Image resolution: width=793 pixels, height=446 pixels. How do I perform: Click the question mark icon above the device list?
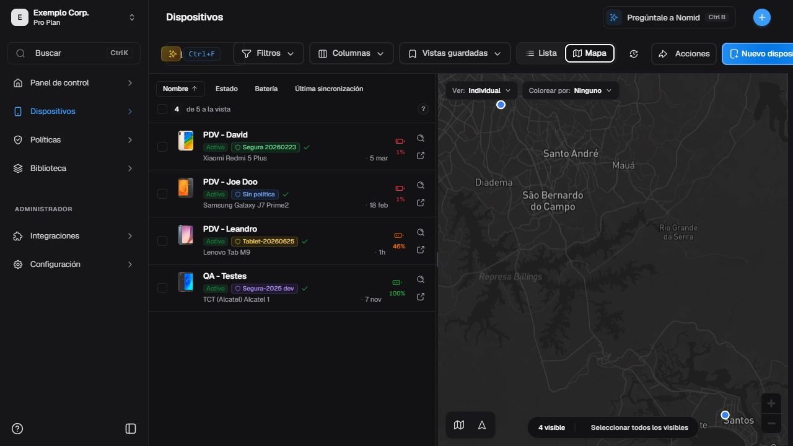click(x=423, y=109)
